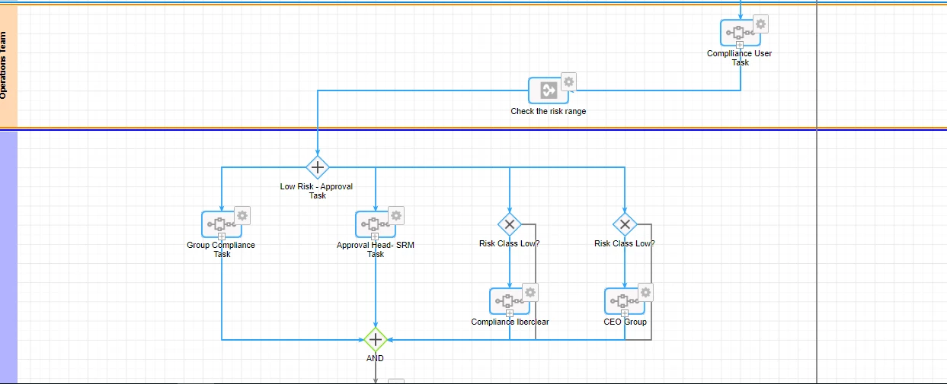The height and width of the screenshot is (384, 947).
Task: Expand the Compliance Iberclear plus marker
Action: click(x=510, y=313)
